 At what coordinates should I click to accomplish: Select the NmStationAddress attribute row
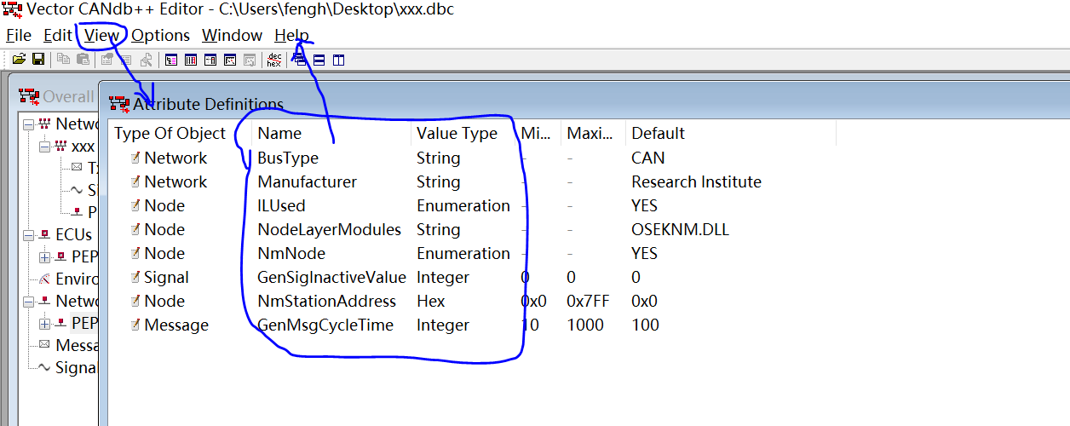pos(326,301)
